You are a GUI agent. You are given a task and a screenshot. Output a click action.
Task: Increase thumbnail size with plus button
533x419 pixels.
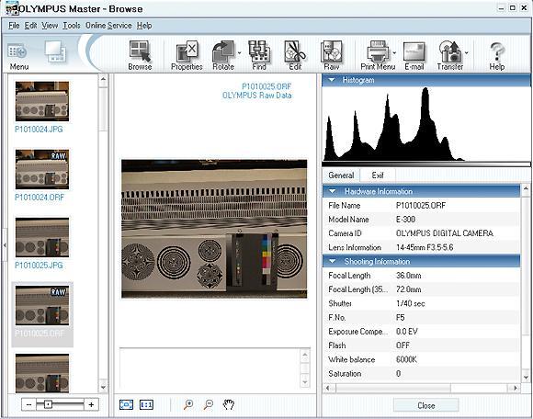tap(91, 404)
